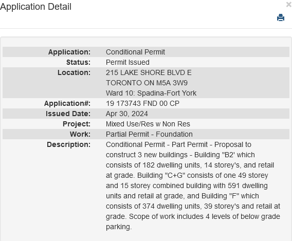Click application number 19 173743 FND 00 CP
Screen dimensions: 292x241
[142, 103]
